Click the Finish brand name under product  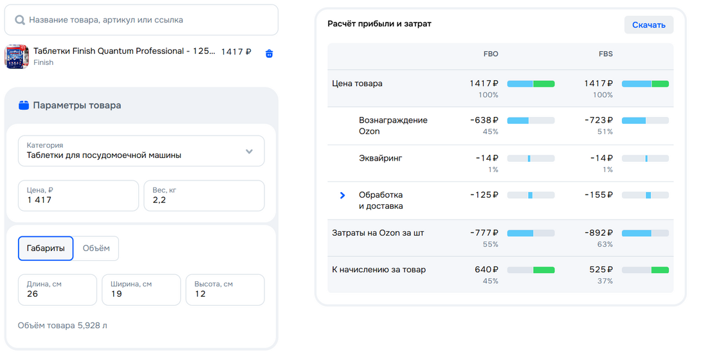(x=43, y=62)
